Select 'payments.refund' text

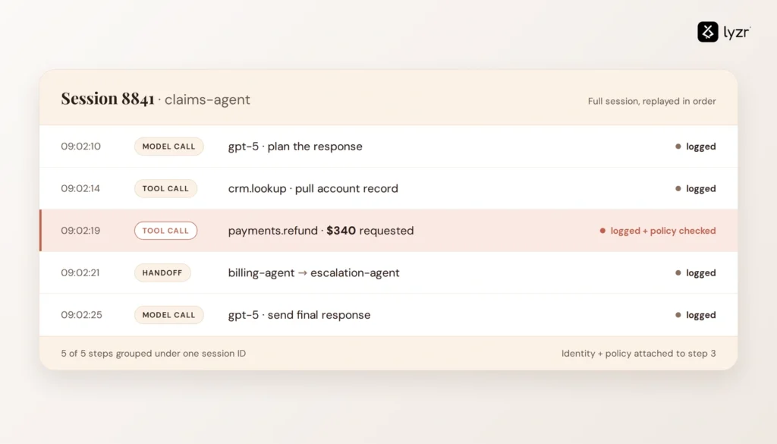point(272,231)
